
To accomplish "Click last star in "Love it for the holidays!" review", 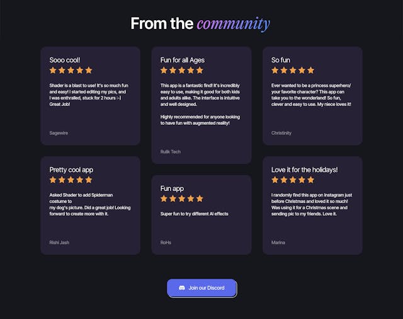I will tap(310, 180).
